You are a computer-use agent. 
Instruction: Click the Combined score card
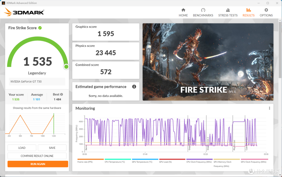click(x=106, y=70)
